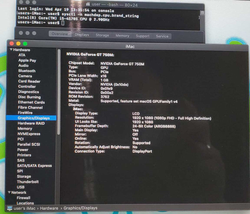This screenshot has height=214, width=250.
Task: Collapse the Hardware section triangle
Action: (x=11, y=50)
